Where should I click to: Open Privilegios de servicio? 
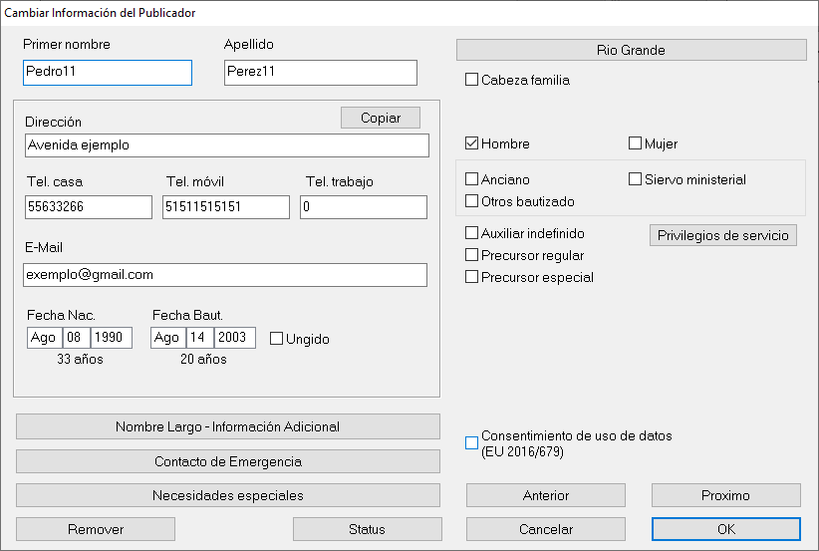pyautogui.click(x=722, y=235)
